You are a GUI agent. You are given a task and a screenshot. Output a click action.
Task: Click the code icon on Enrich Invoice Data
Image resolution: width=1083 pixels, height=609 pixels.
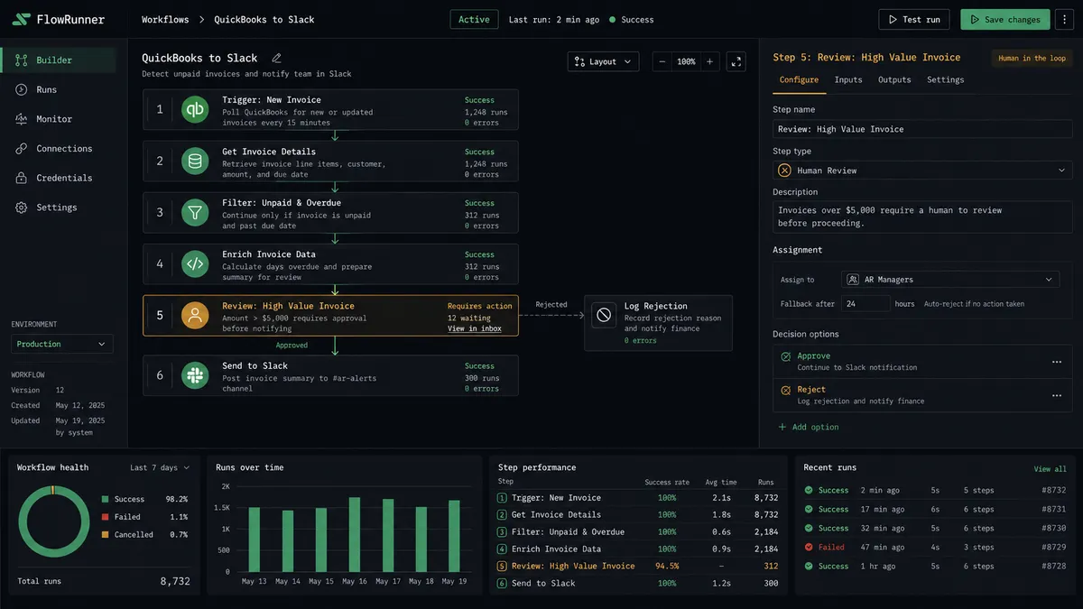(195, 263)
